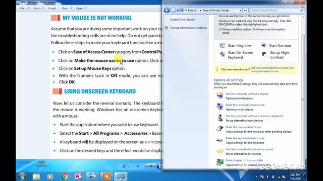
Task: Click the Set up High Contrast icon
Action: [x=264, y=54]
